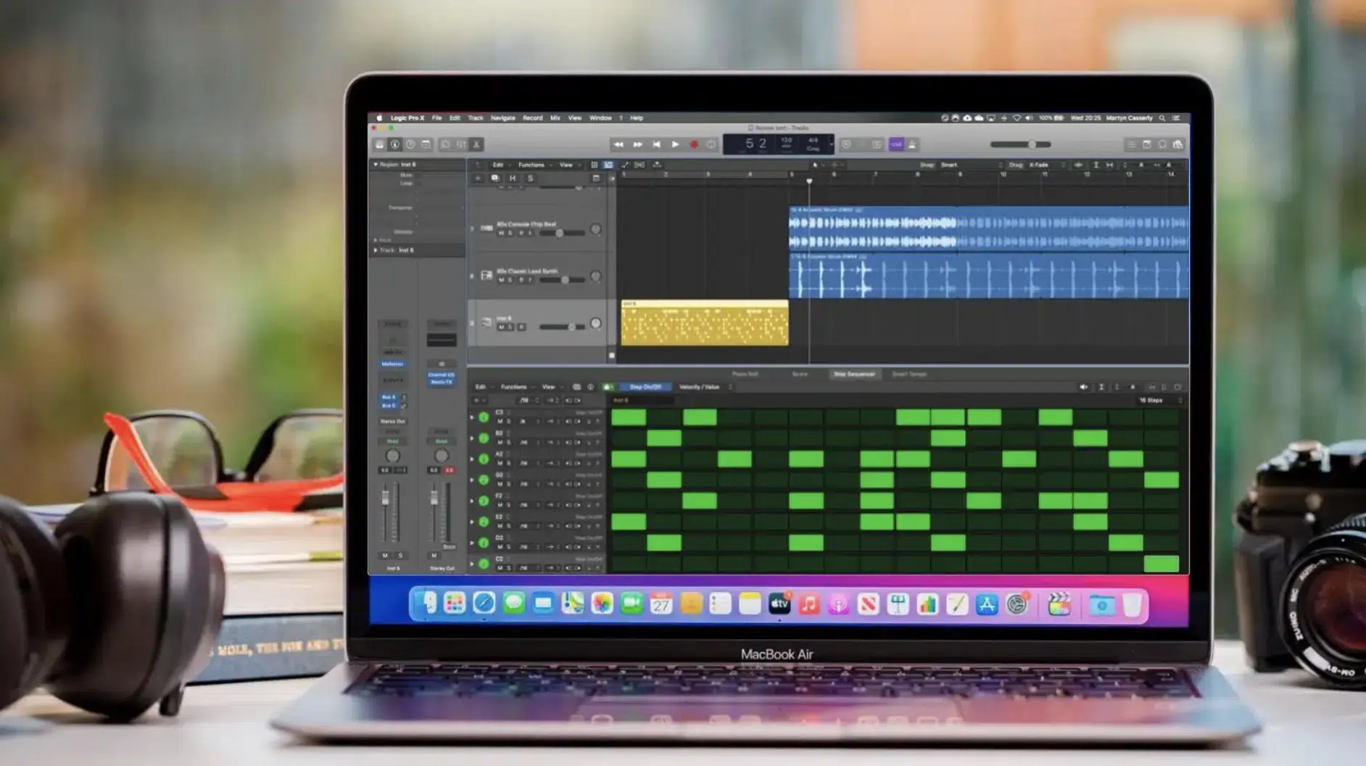Open the Snap mode dropdown

pos(972,165)
